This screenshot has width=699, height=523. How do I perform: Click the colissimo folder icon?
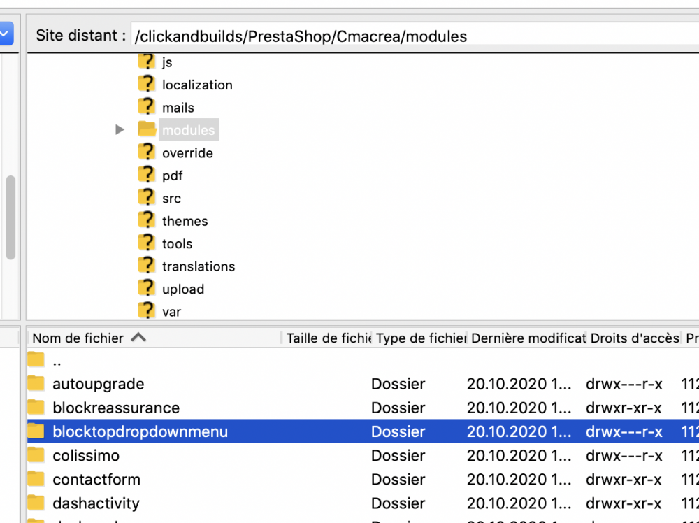36,455
